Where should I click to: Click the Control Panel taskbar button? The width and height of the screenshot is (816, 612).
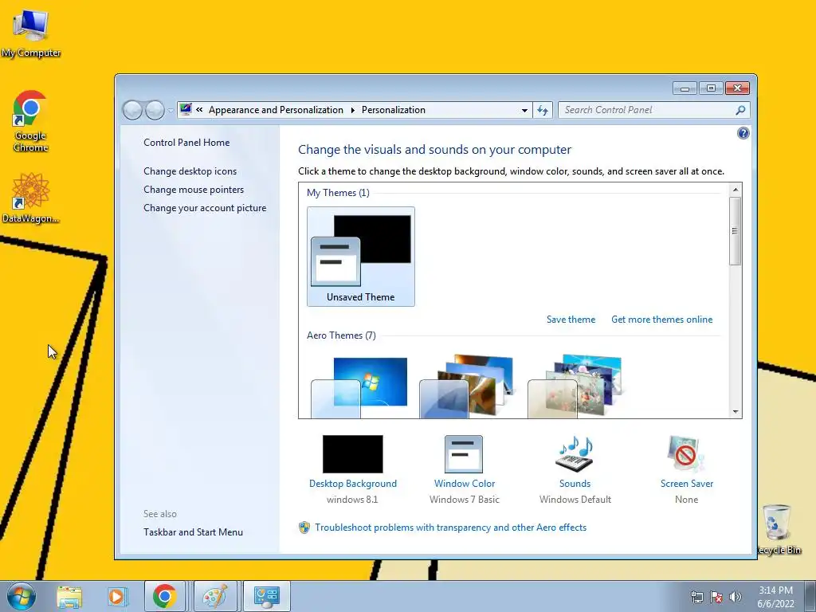[x=266, y=596]
